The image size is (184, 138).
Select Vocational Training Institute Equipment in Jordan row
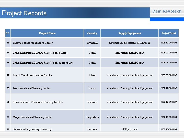click(130, 88)
